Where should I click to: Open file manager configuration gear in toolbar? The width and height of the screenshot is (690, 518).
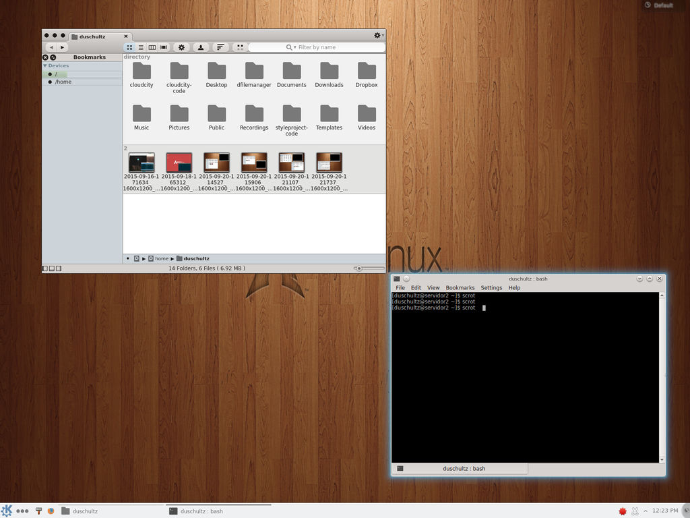181,47
